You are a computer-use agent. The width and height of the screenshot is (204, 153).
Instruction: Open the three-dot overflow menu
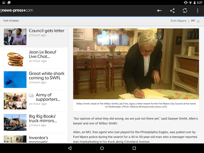point(198,11)
